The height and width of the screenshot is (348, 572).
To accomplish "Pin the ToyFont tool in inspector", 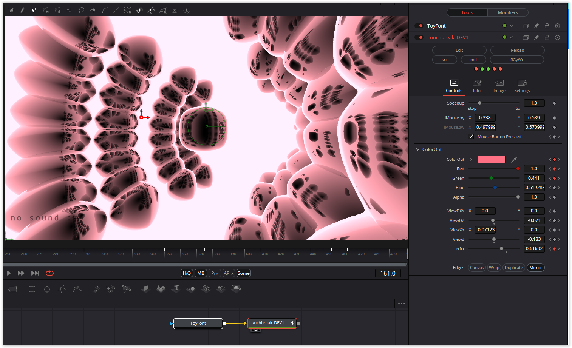I will tap(536, 26).
